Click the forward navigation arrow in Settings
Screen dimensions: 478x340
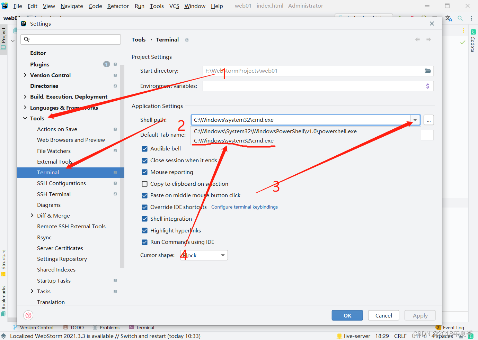429,40
